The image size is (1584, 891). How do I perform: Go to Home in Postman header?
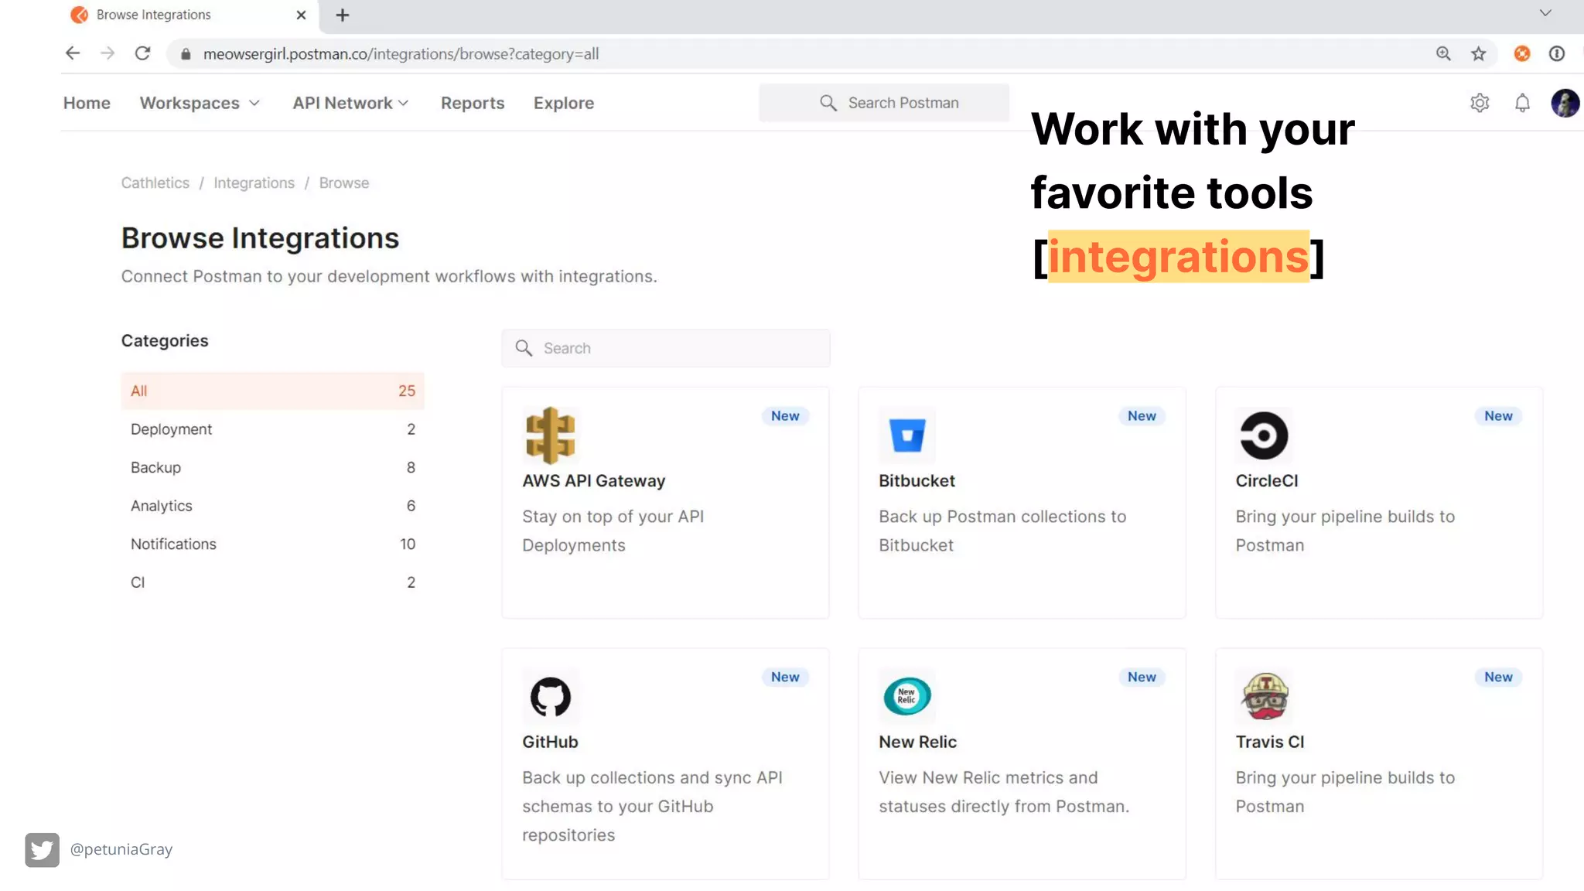tap(87, 103)
